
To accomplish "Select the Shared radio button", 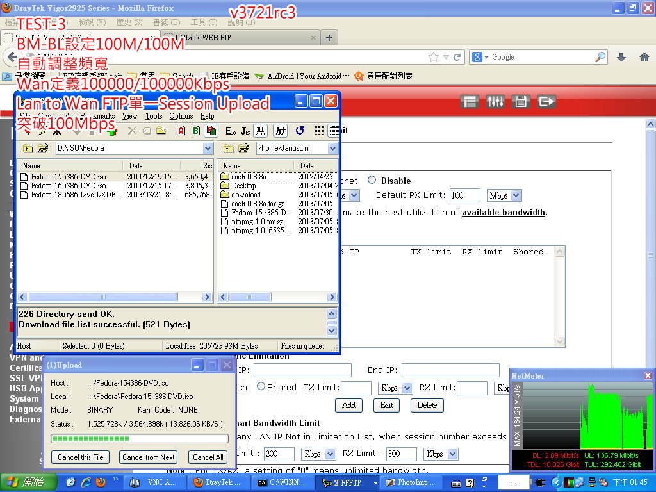I will (x=261, y=386).
